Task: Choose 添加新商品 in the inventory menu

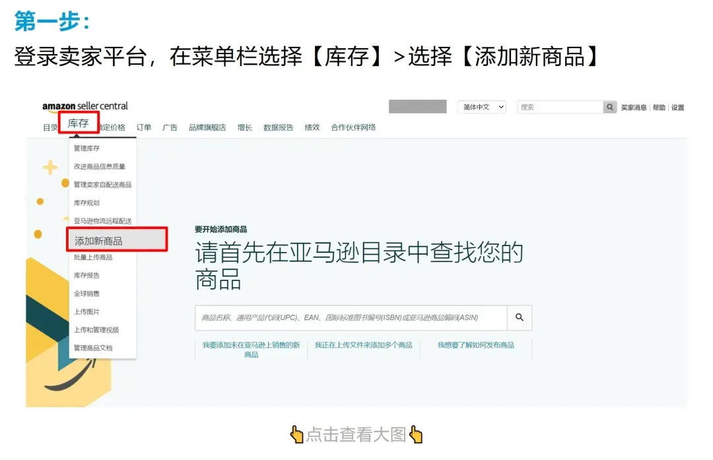Action: point(117,241)
